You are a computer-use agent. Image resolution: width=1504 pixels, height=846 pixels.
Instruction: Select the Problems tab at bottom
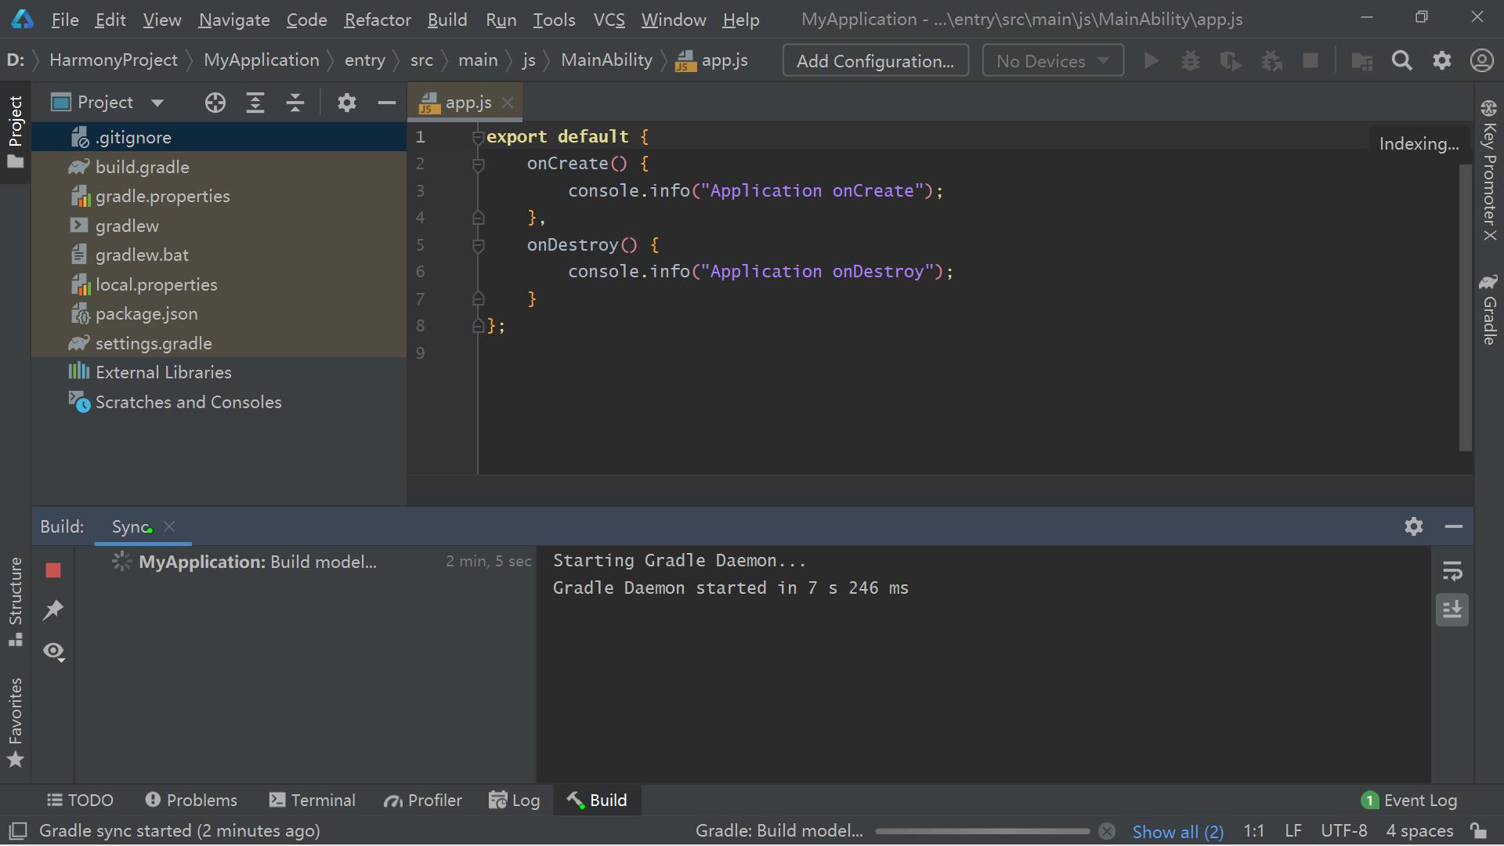tap(192, 800)
